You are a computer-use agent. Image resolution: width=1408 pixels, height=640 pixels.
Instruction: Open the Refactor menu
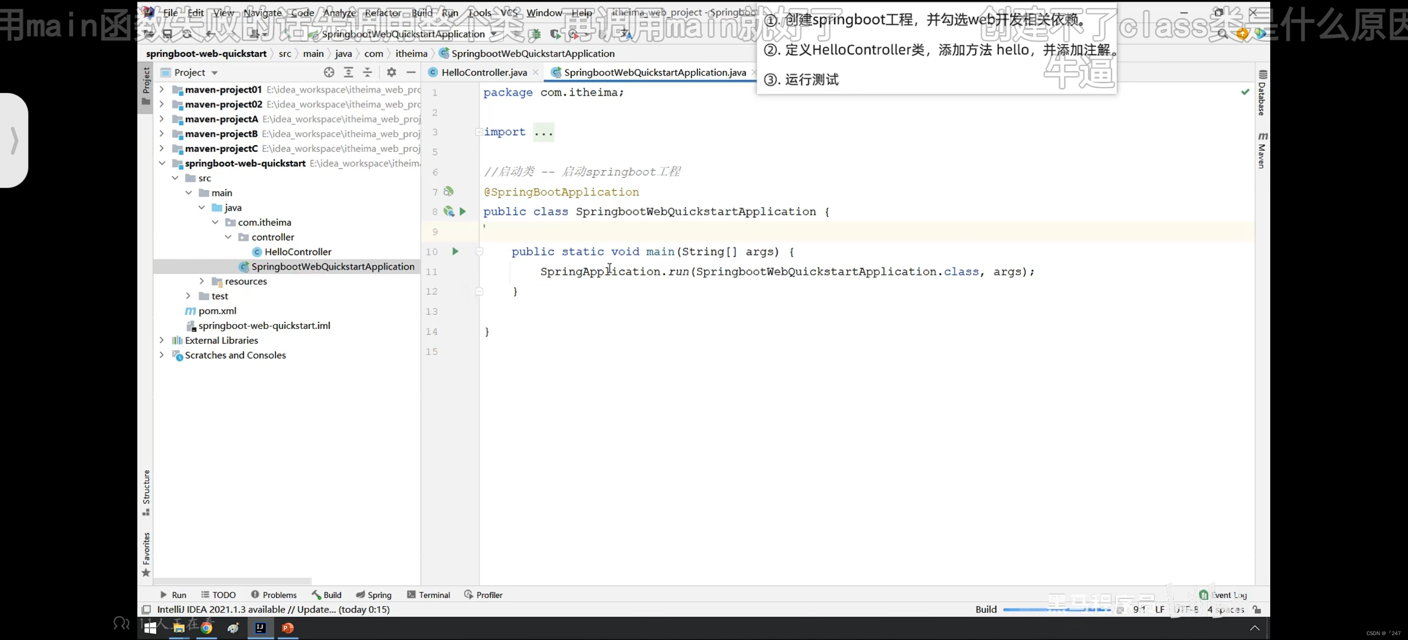point(383,12)
